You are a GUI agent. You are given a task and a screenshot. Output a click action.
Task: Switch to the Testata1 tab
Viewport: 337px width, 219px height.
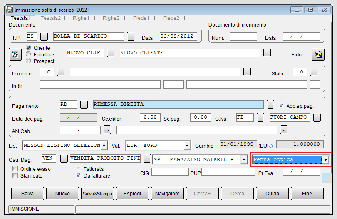21,18
